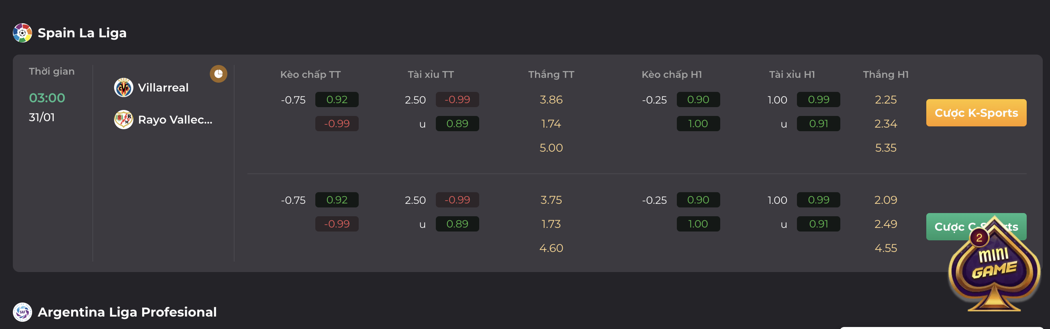
Task: Select second-row H1 under odds 0.91
Action: click(819, 224)
